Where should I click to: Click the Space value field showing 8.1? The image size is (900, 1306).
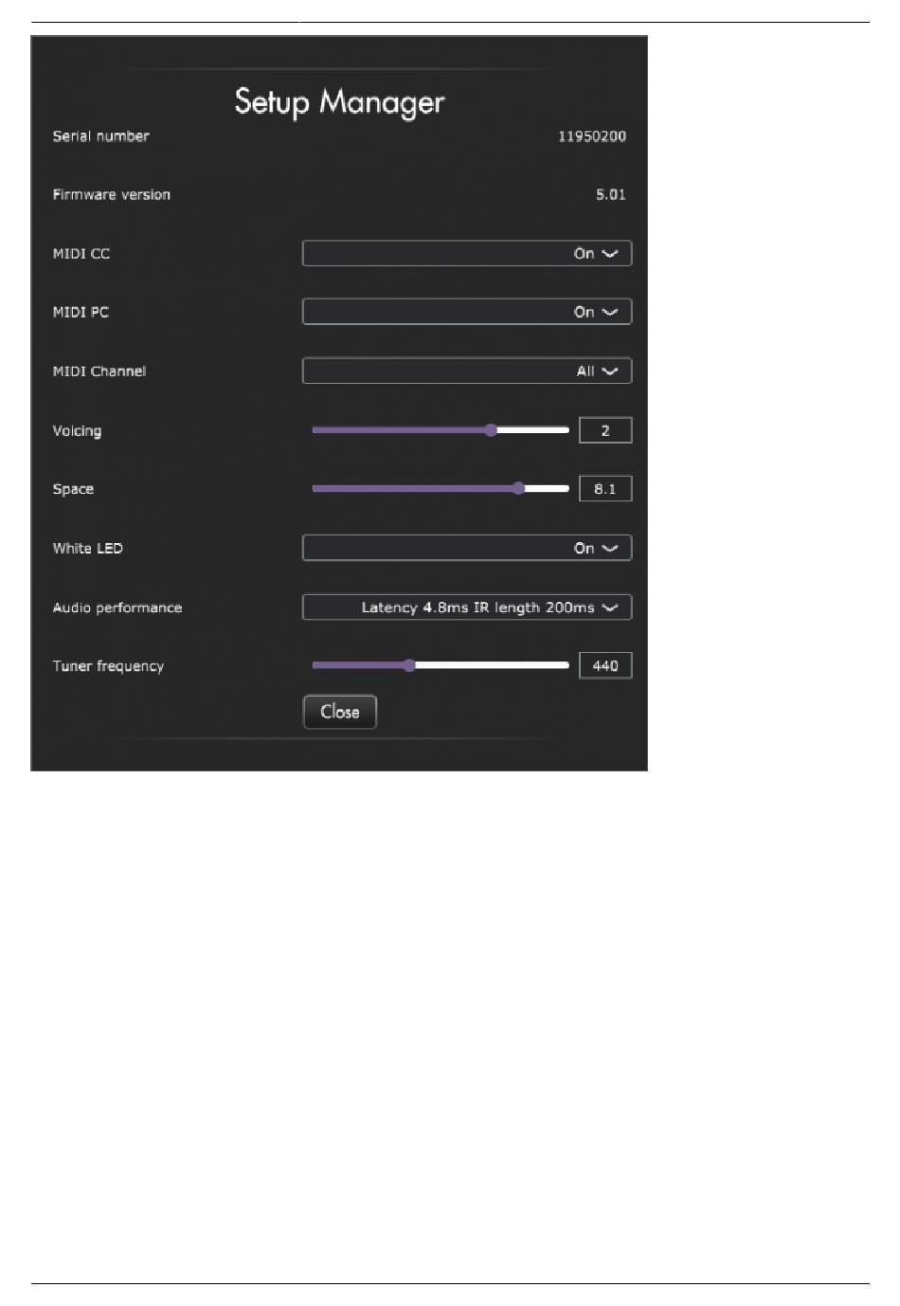coord(605,489)
